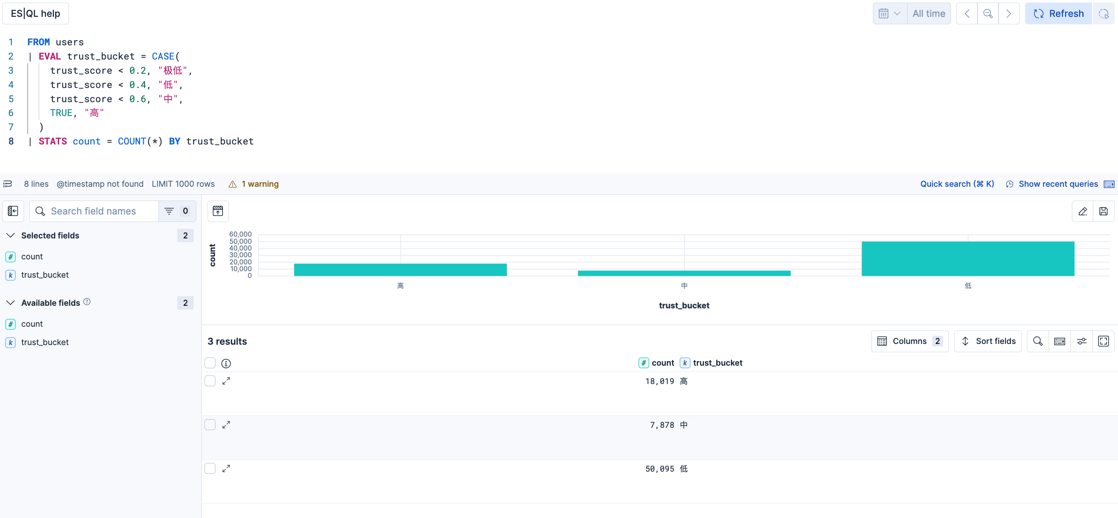This screenshot has width=1118, height=518.
Task: Click Show recent queries link
Action: (x=1058, y=184)
